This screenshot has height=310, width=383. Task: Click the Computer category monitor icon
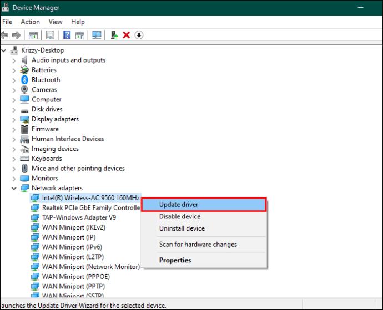tap(24, 99)
